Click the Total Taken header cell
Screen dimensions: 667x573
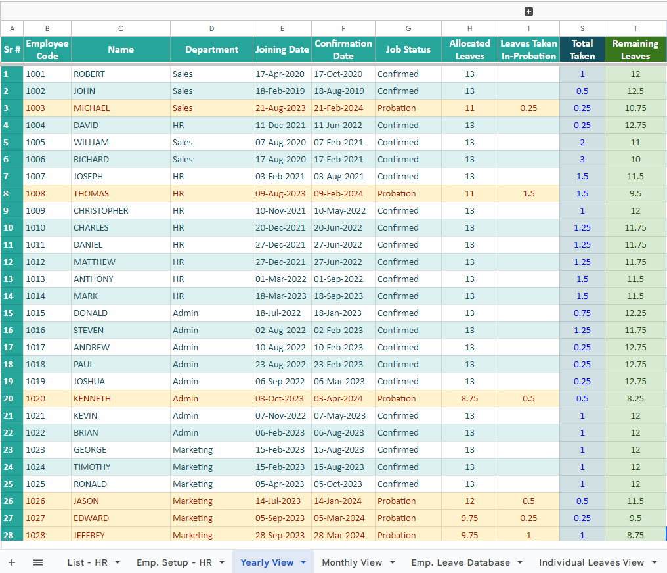[582, 49]
